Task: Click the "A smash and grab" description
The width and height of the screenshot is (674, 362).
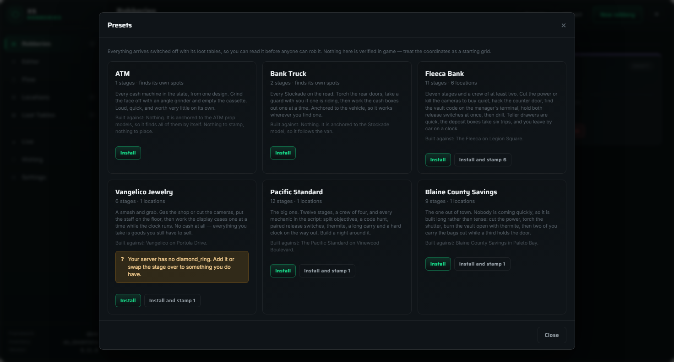Action: pyautogui.click(x=181, y=223)
